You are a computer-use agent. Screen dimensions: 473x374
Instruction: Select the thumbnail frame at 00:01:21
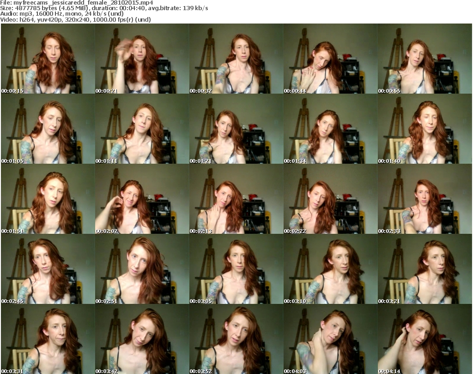tap(236, 129)
